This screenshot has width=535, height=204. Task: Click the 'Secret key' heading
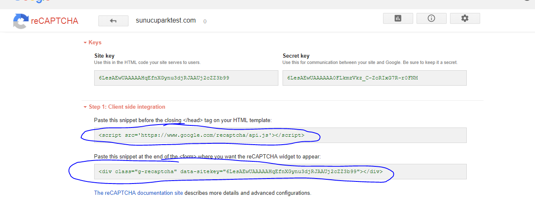(296, 56)
